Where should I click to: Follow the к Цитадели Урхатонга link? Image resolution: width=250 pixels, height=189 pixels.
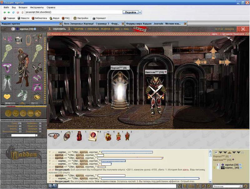pyautogui.click(x=232, y=34)
